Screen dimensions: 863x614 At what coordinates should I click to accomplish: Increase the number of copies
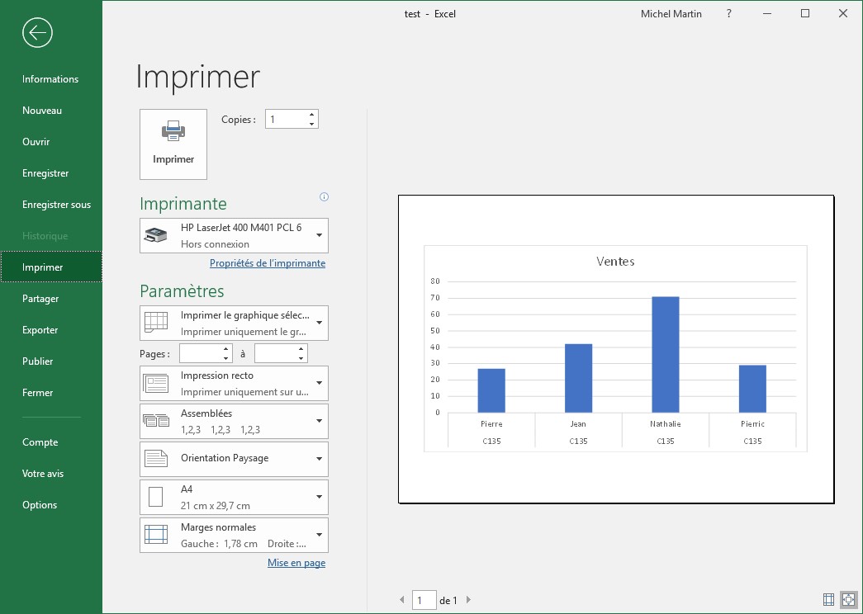tap(311, 115)
